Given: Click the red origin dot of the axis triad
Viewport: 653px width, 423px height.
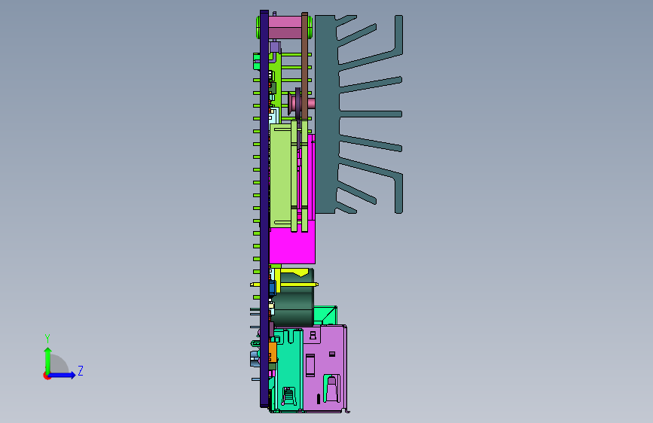Looking at the screenshot, I should (x=46, y=376).
